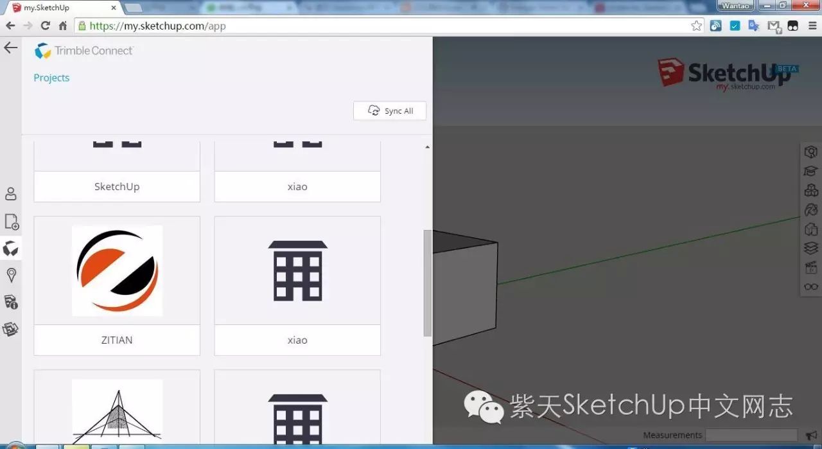Open the SketchUp project card label
Image resolution: width=822 pixels, height=449 pixels.
117,186
